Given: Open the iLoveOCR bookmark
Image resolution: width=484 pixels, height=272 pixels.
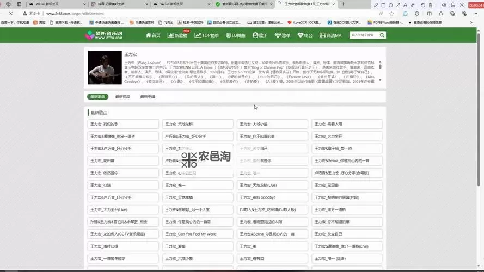Looking at the screenshot, I should [304, 22].
